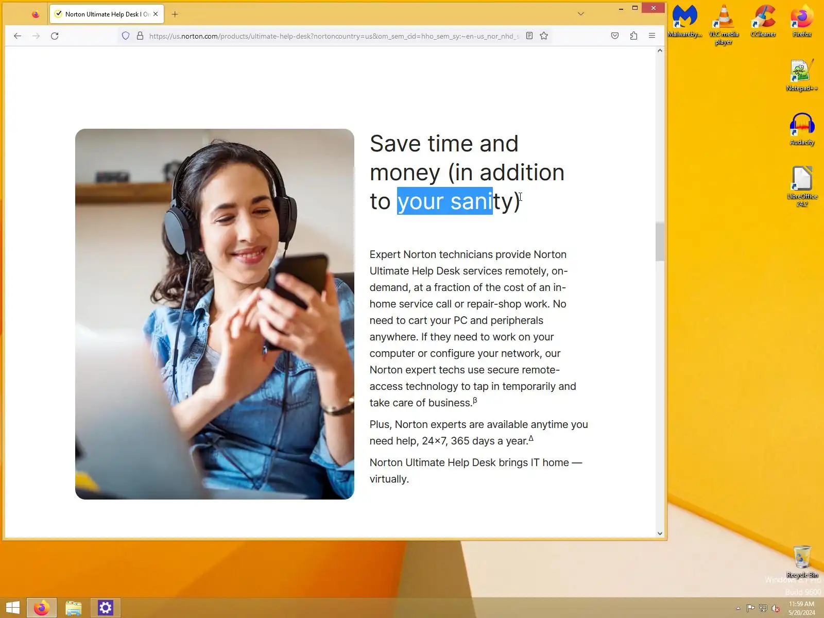
Task: Select the CCleaner desktop shortcut
Action: pyautogui.click(x=763, y=21)
